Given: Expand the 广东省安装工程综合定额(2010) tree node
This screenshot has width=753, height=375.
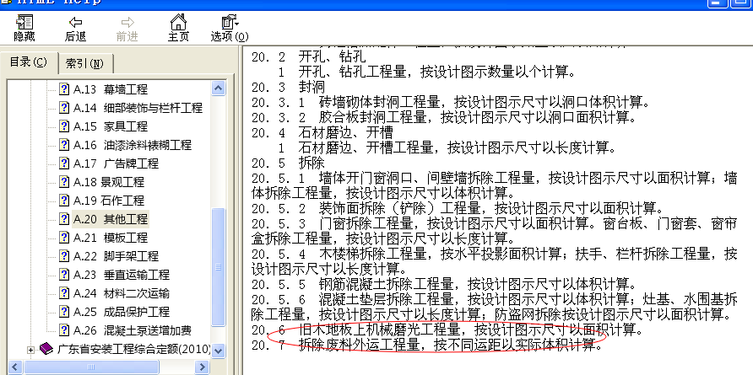Looking at the screenshot, I should [30, 350].
